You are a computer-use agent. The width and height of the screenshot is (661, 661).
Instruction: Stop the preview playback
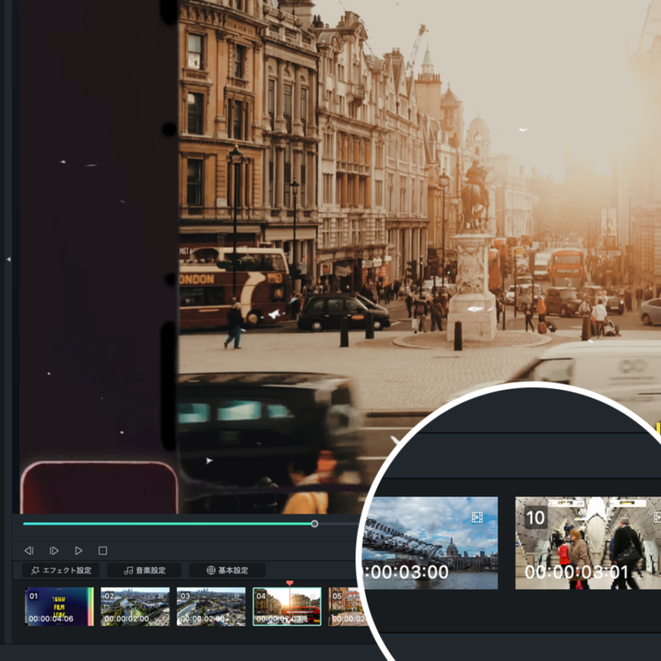102,550
